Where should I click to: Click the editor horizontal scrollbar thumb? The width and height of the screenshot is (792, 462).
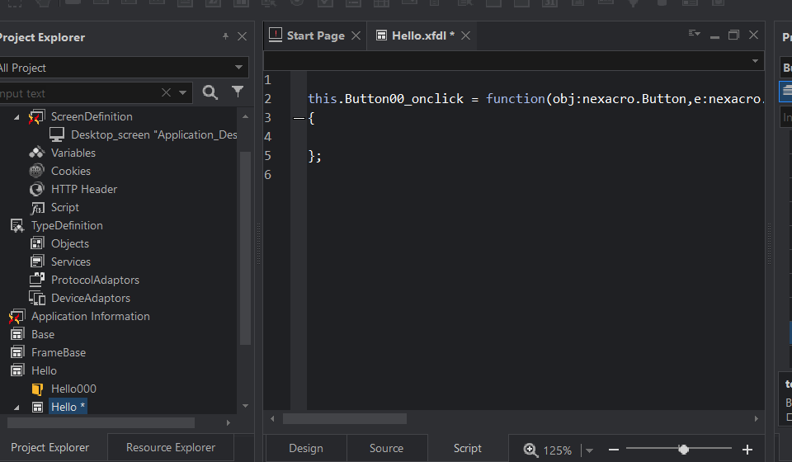coord(345,418)
